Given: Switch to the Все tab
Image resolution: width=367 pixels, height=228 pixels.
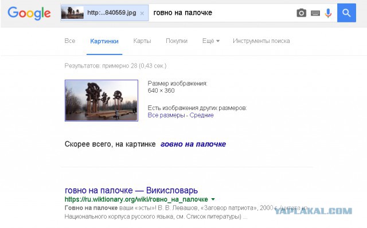Looking at the screenshot, I should 70,41.
